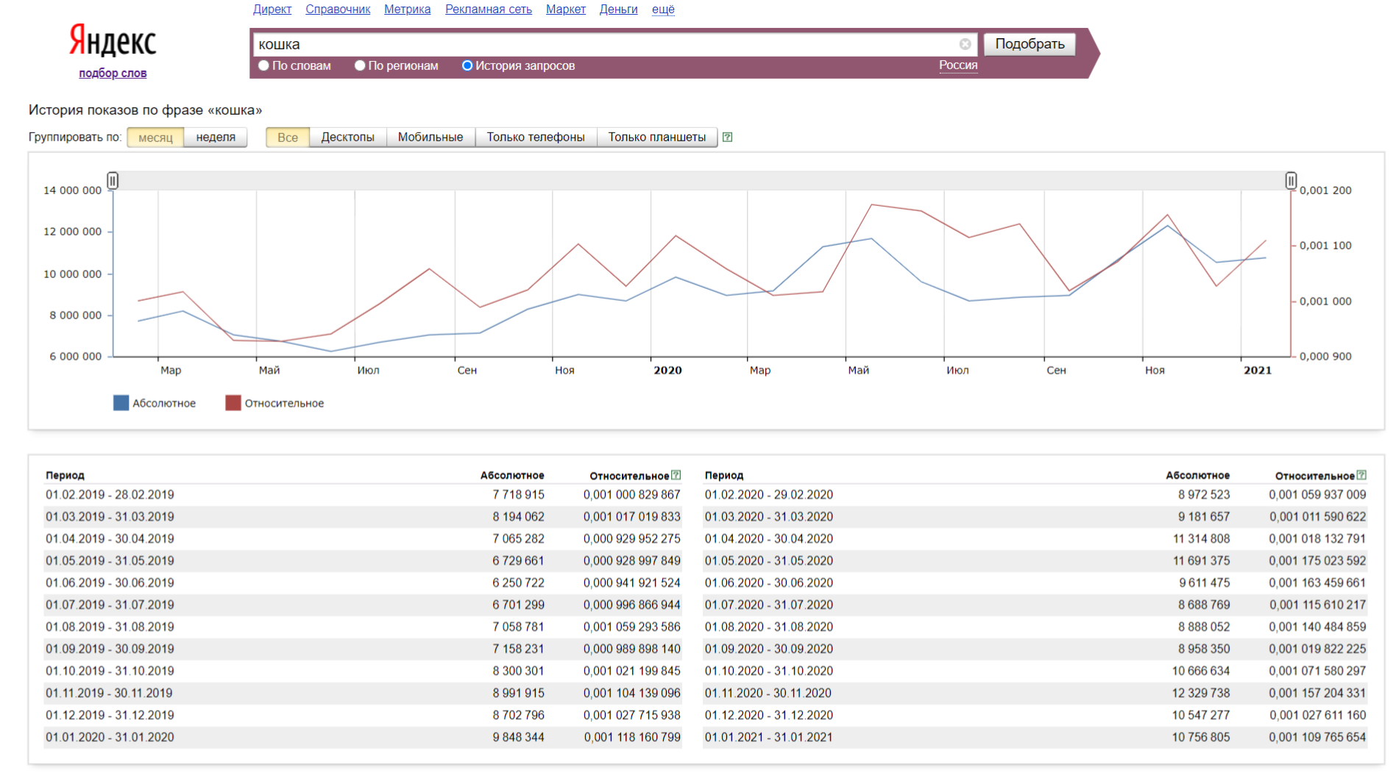
Task: Click the Яндекс logo
Action: (x=113, y=40)
